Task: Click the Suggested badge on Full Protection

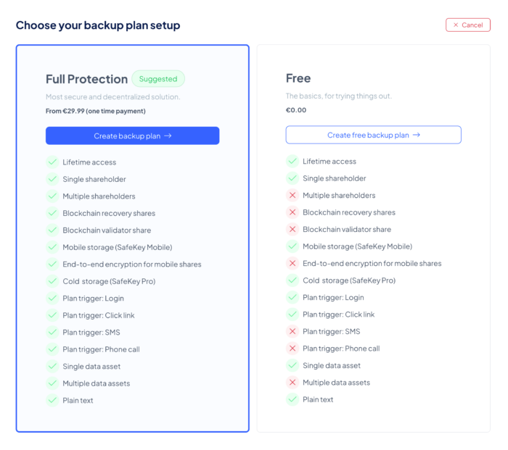Action: click(158, 79)
